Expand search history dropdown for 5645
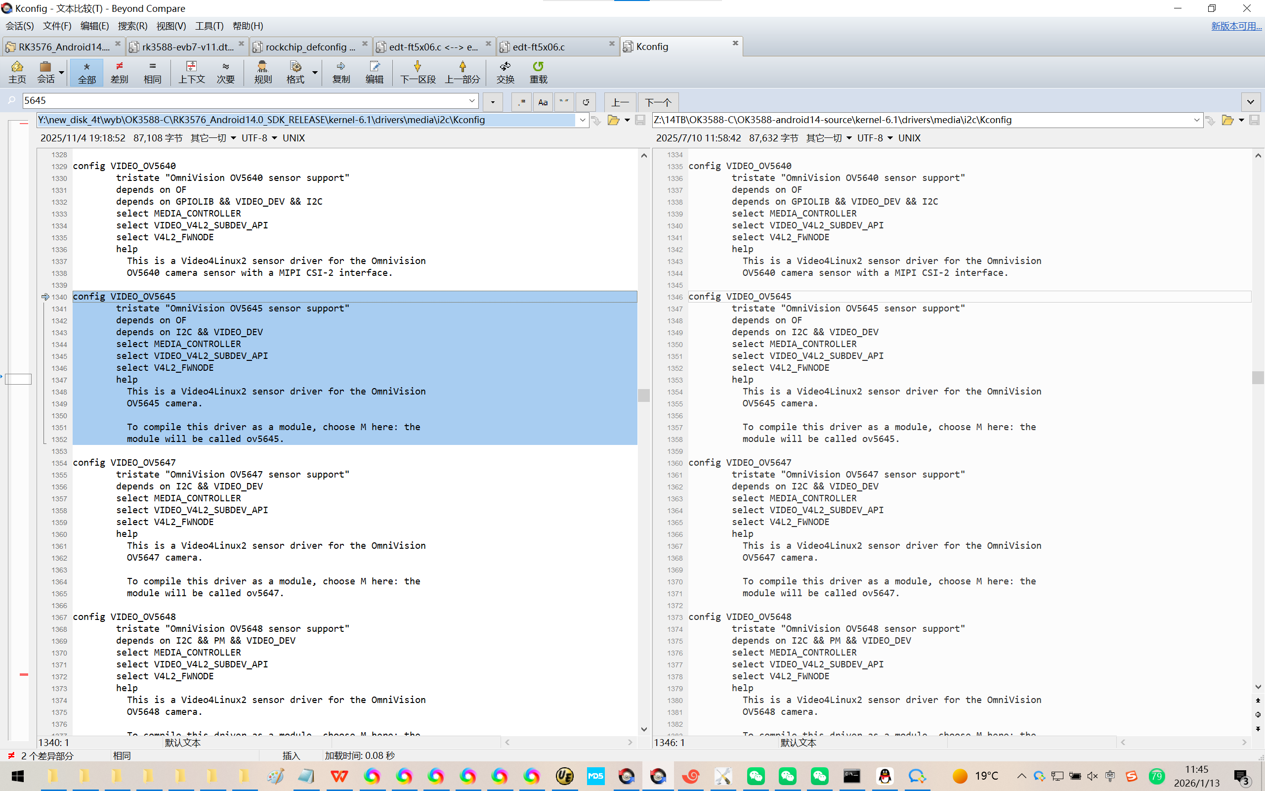Image resolution: width=1265 pixels, height=791 pixels. point(471,100)
